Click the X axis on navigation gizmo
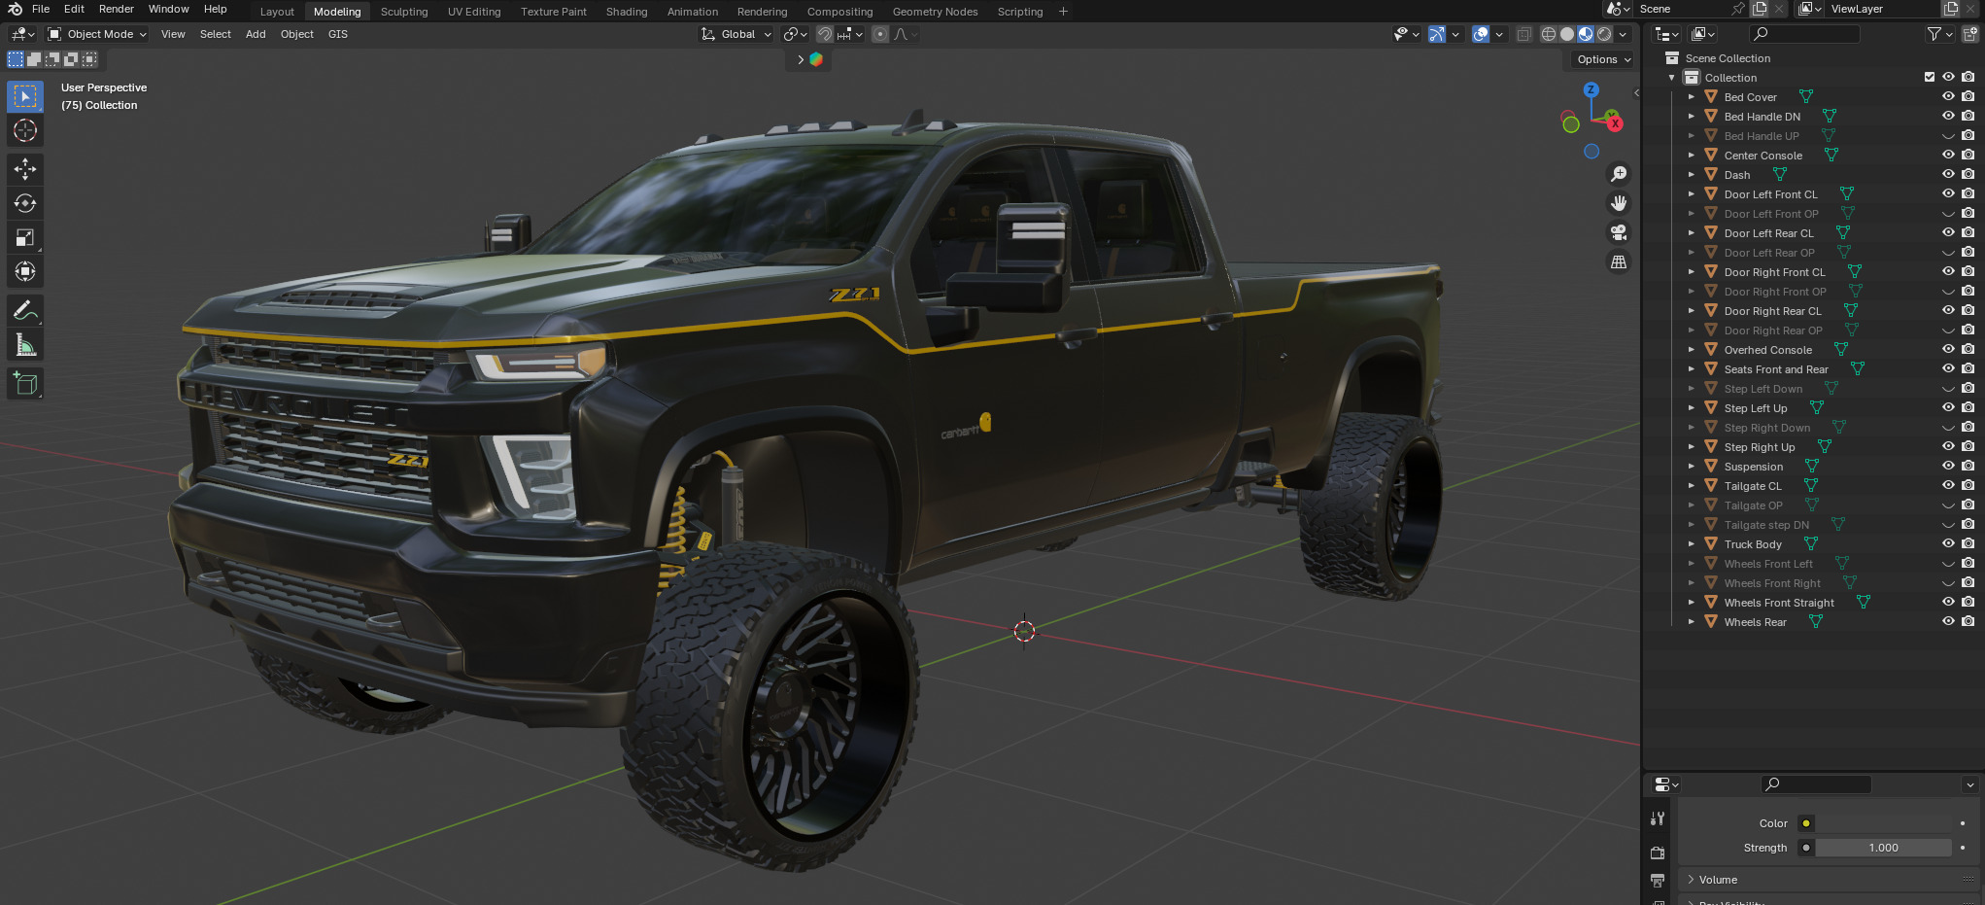Image resolution: width=1985 pixels, height=905 pixels. pos(1614,123)
